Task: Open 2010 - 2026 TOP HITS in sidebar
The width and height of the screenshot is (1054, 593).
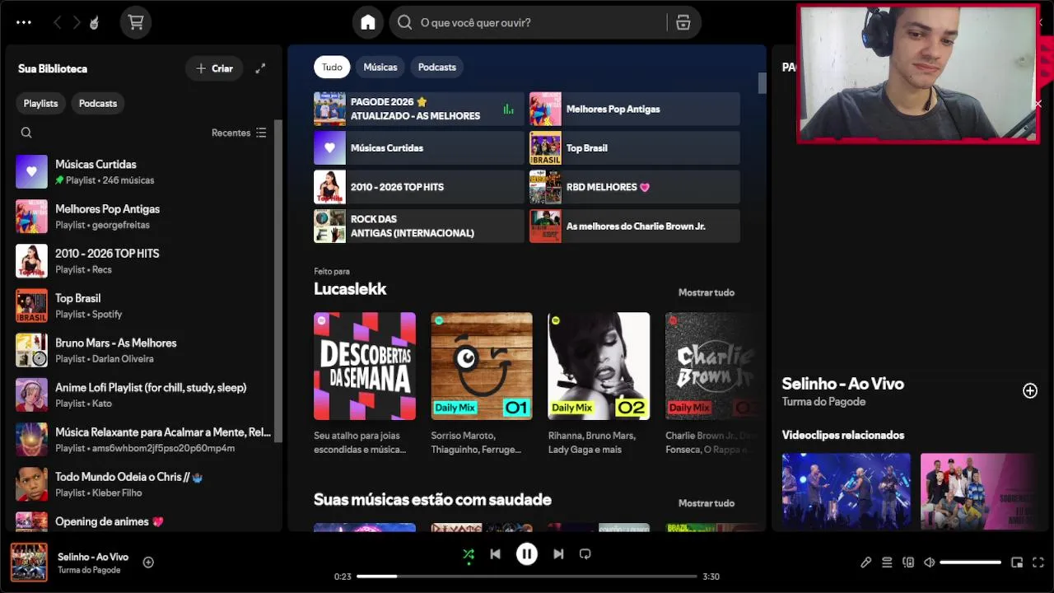Action: pos(142,260)
